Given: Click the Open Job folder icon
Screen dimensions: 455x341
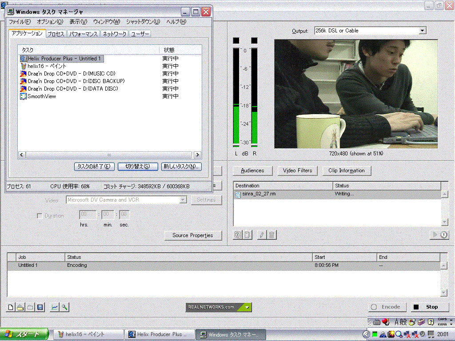Looking at the screenshot, I should pos(20,307).
